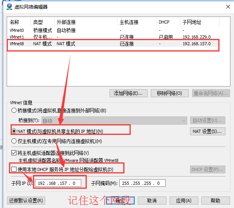Close the Virtual Network Editor dialog
This screenshot has height=208, width=234.
tap(228, 7)
